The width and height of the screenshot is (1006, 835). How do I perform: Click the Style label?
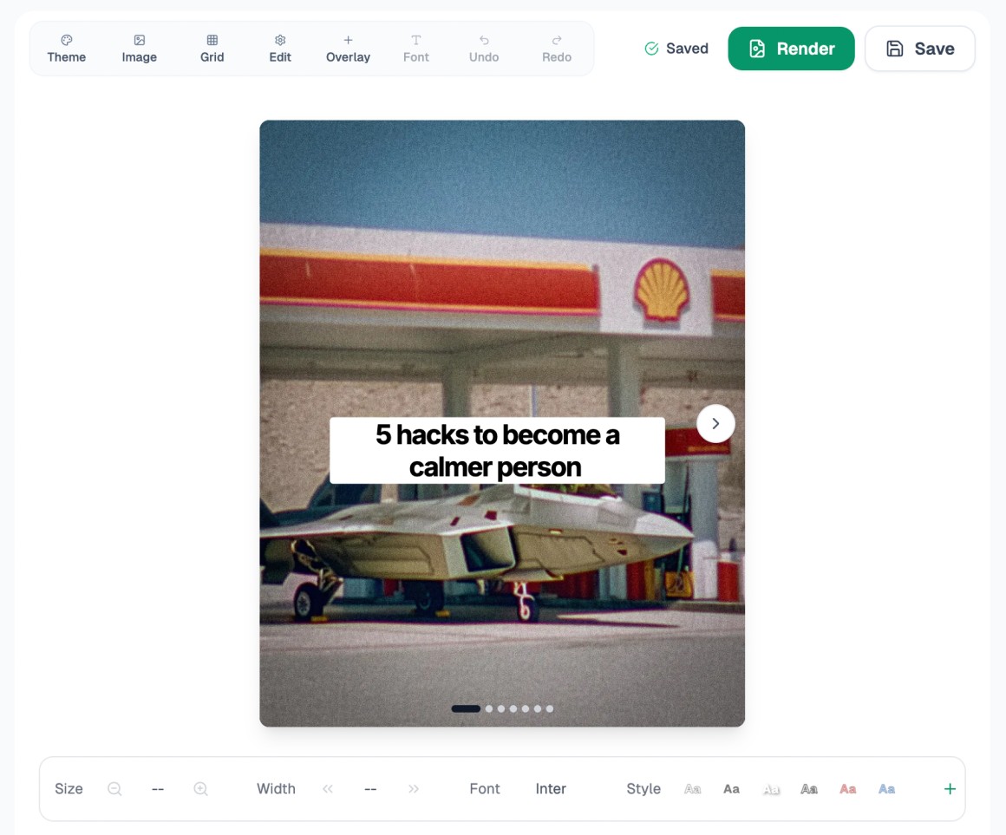coord(643,789)
